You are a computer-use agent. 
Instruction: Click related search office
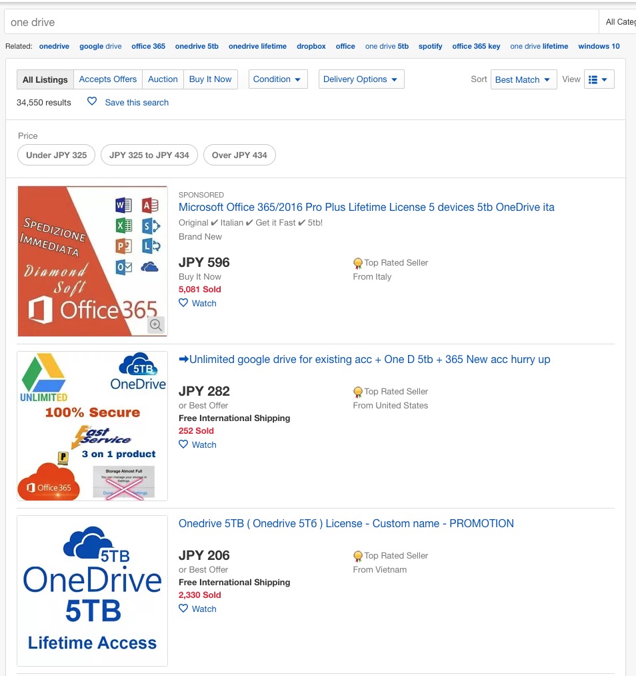(x=345, y=46)
